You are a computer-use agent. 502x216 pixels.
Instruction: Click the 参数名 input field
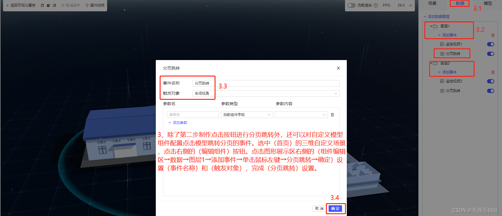pos(193,115)
